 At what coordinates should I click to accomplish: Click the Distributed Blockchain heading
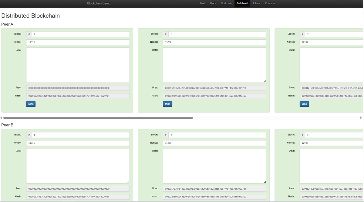(x=31, y=16)
